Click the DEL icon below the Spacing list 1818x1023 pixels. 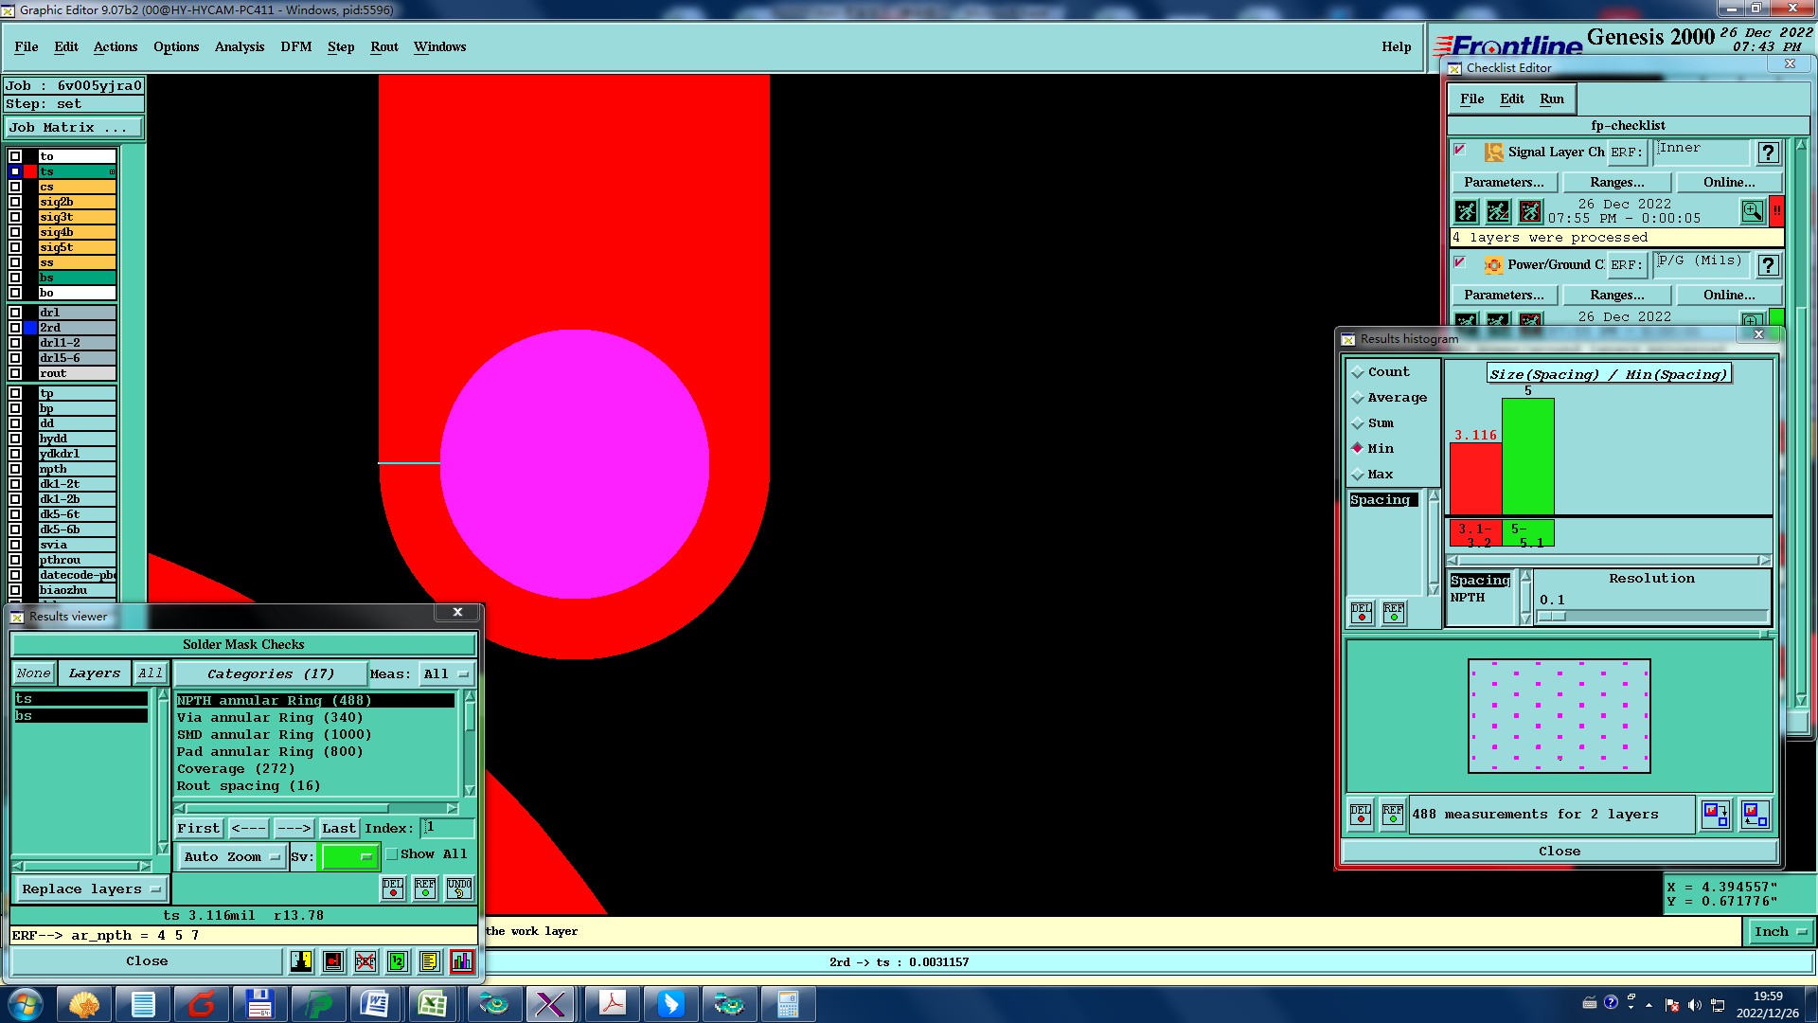[x=1362, y=613]
